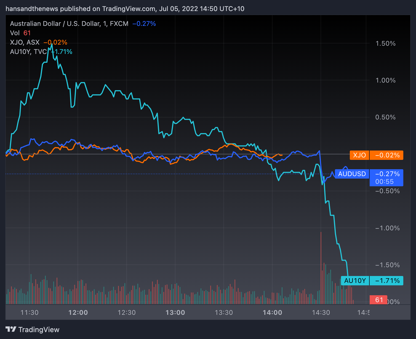Viewport: 416px width, 339px height.
Task: Click the orange XJO price label
Action: tap(359, 155)
